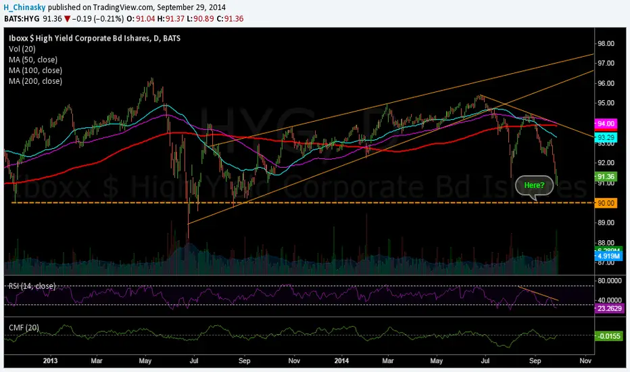The height and width of the screenshot is (372, 630).
Task: Click the green -0.0155 CMF value label
Action: point(609,335)
